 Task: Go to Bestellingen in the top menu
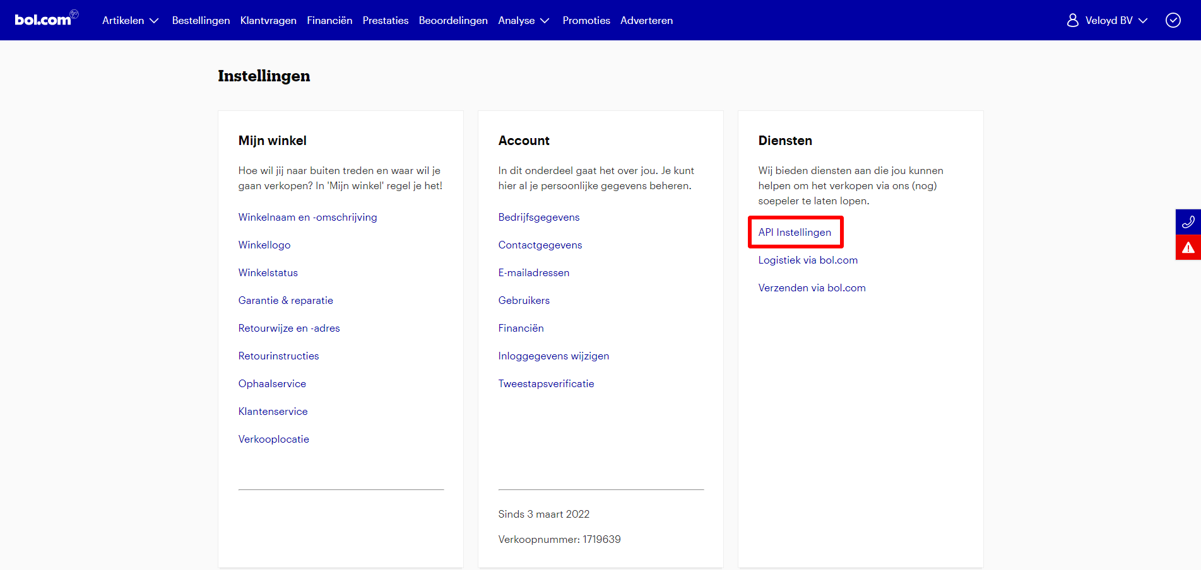pyautogui.click(x=201, y=20)
